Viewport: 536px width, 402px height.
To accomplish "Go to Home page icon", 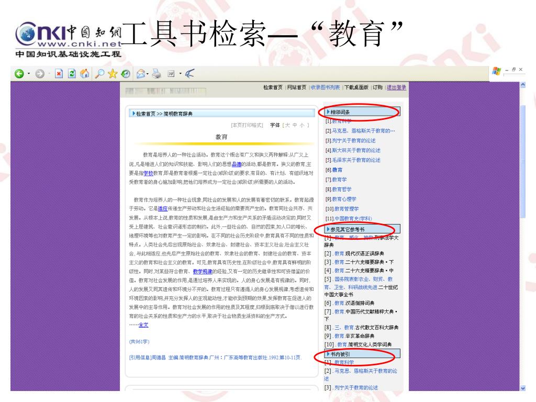I will click(84, 73).
